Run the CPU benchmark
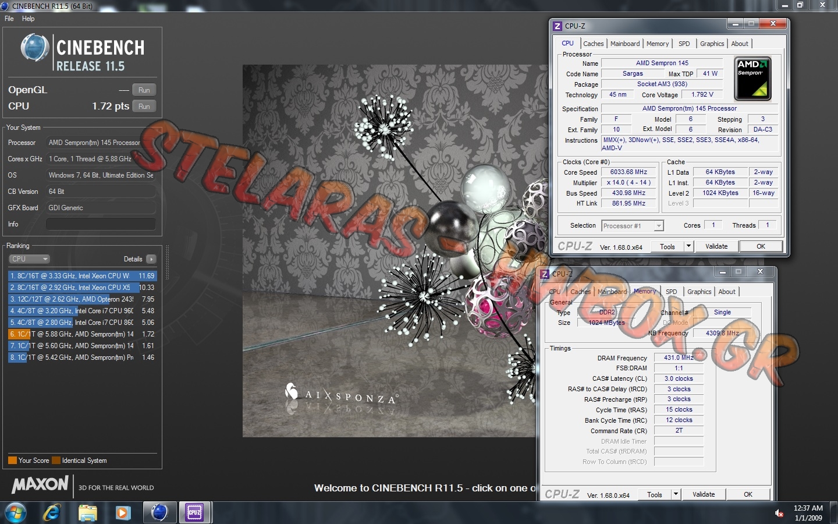The image size is (838, 524). (144, 107)
